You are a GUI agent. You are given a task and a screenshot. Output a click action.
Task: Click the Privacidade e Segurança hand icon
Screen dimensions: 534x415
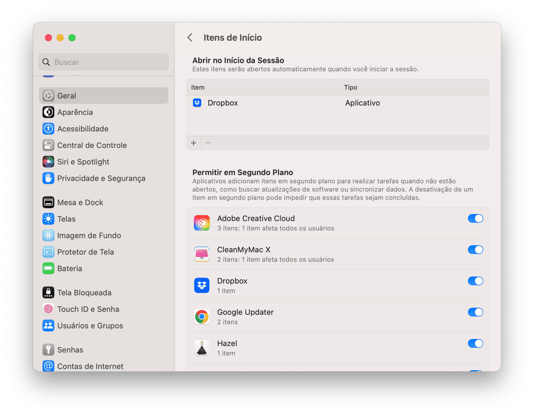tap(48, 178)
